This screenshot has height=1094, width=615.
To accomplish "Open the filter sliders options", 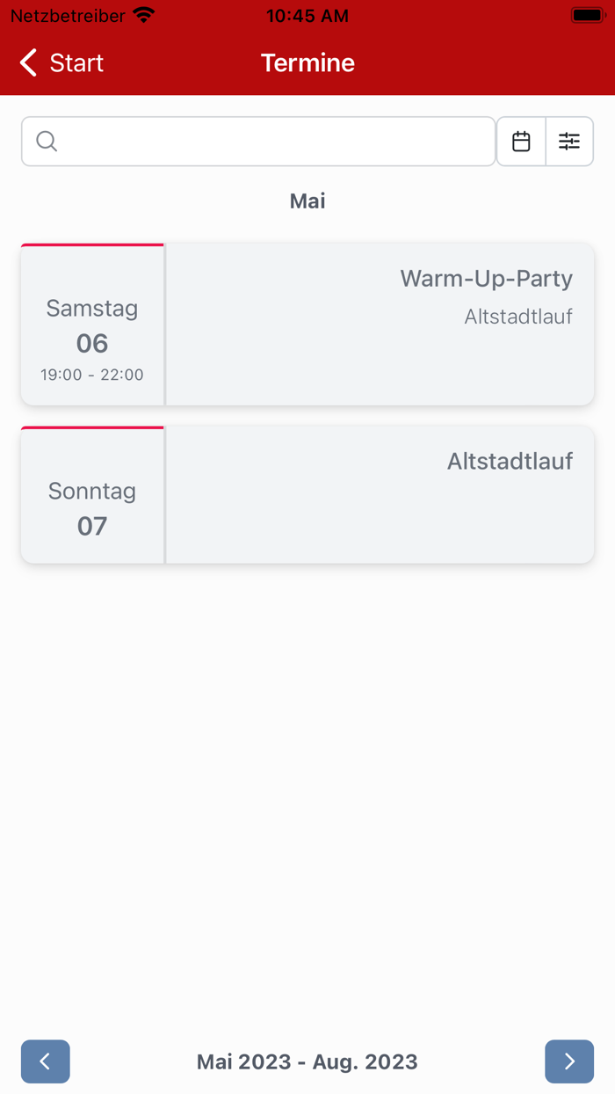I will 569,142.
